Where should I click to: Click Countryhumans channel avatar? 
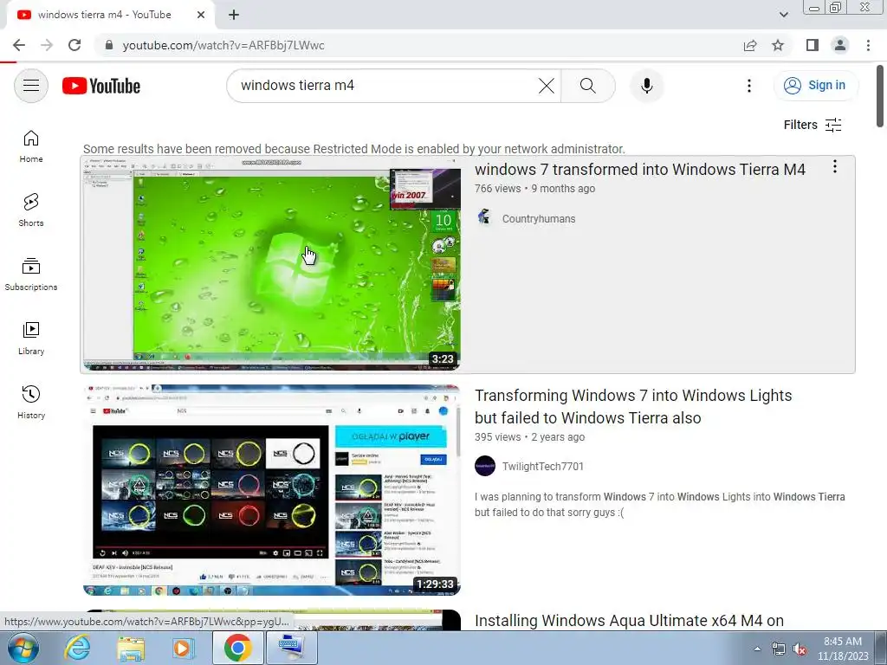(x=484, y=217)
